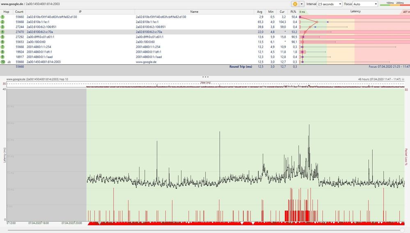Sort by the PL% column header
This screenshot has width=410, height=233.
[293, 11]
